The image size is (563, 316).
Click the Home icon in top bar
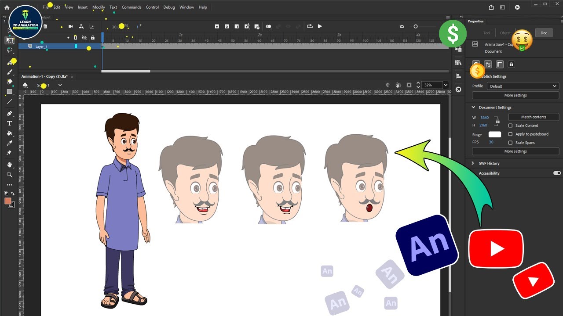click(7, 7)
